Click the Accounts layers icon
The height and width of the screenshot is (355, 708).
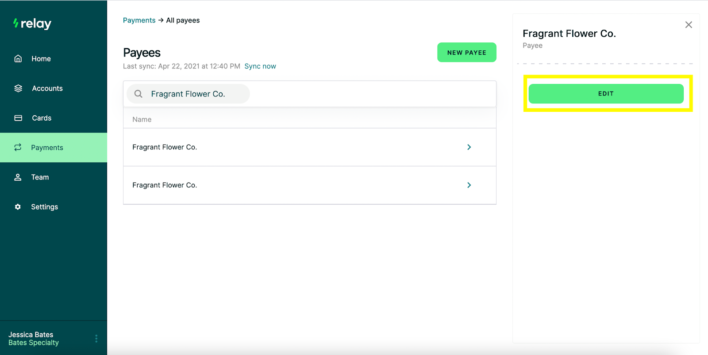[x=18, y=88]
